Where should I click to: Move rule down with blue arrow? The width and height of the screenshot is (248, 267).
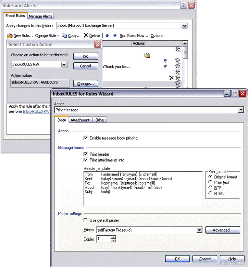click(115, 35)
